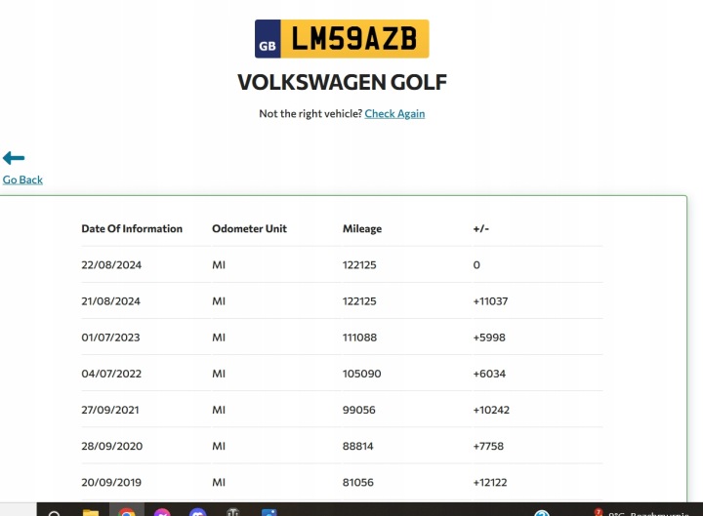The image size is (703, 516).
Task: Select the date 21/08/2024
Action: [x=110, y=301]
